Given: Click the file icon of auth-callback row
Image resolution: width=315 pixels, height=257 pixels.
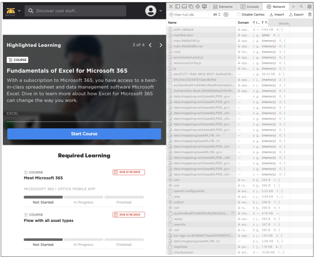Looking at the screenshot, I should tap(170, 30).
